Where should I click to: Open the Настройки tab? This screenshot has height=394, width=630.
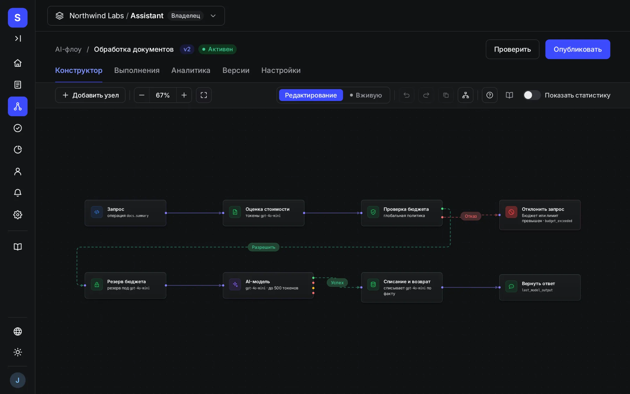[x=281, y=70]
